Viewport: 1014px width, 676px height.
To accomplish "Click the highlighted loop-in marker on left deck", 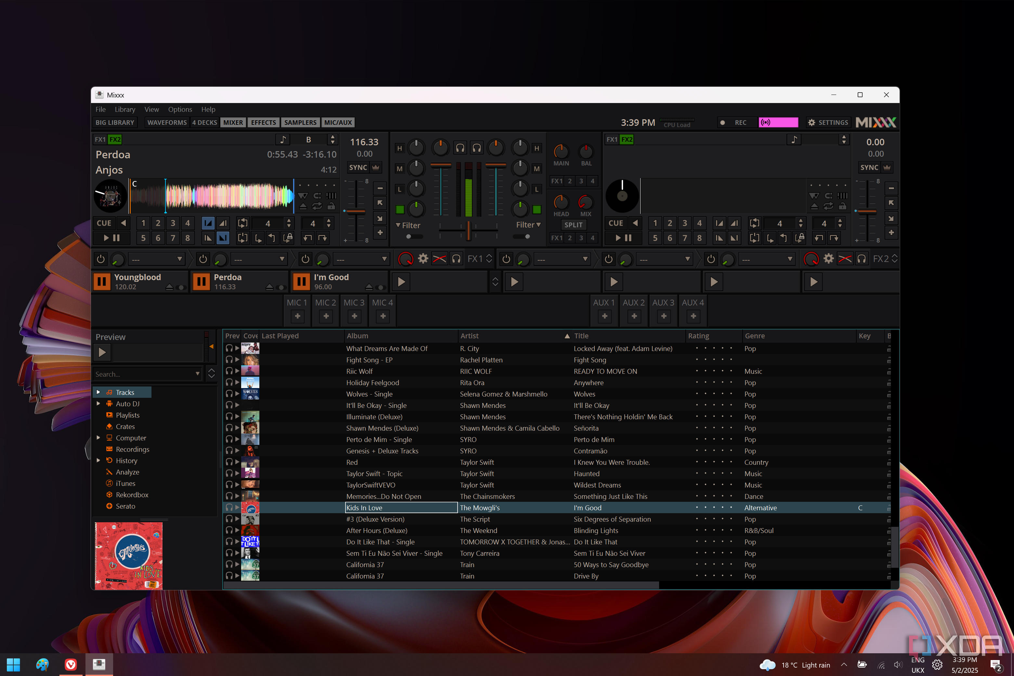I will coord(208,223).
